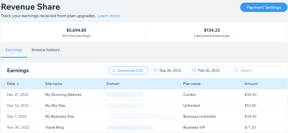The width and height of the screenshot is (288, 133).
Task: Open the Payment Settings page
Action: [x=264, y=8]
